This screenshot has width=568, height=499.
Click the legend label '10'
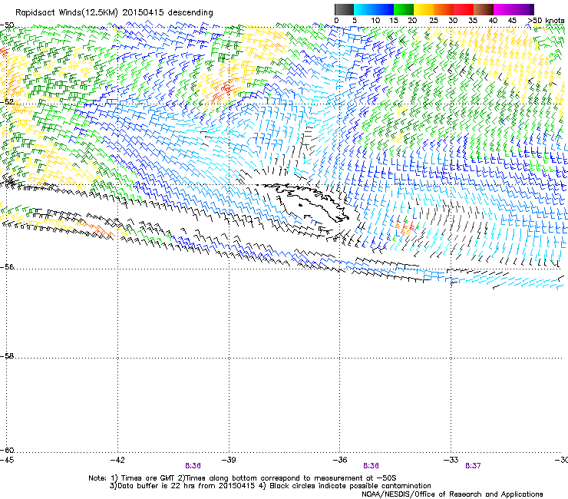(375, 21)
